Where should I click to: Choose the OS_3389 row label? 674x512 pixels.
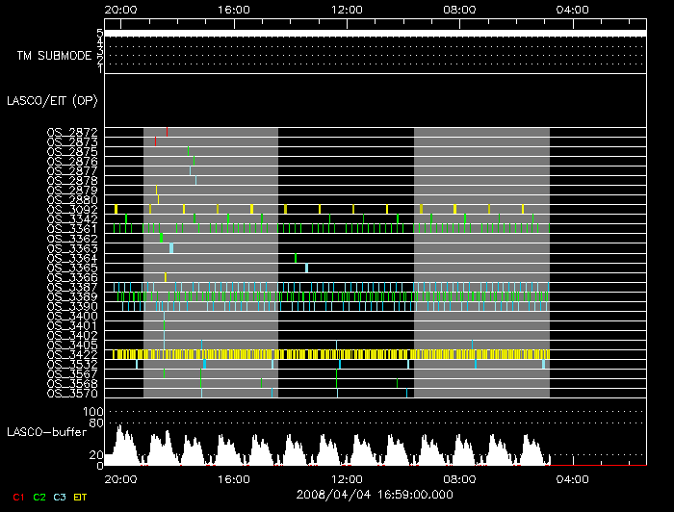coord(72,297)
